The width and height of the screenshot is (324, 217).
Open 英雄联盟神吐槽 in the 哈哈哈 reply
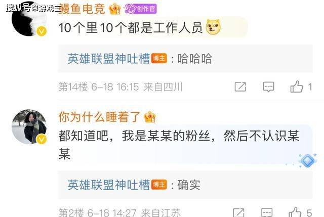tap(109, 59)
